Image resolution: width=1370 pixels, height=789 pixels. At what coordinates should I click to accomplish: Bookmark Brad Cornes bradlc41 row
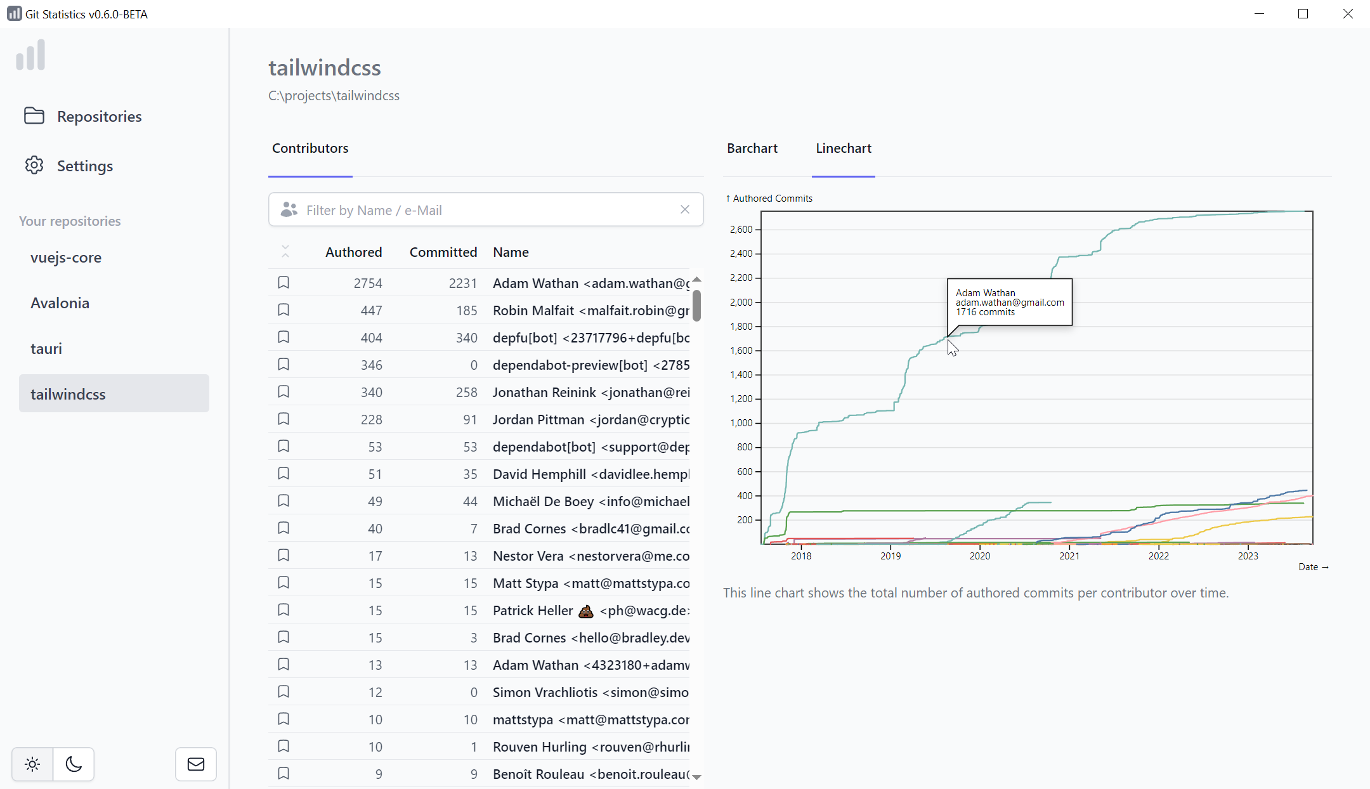click(284, 528)
